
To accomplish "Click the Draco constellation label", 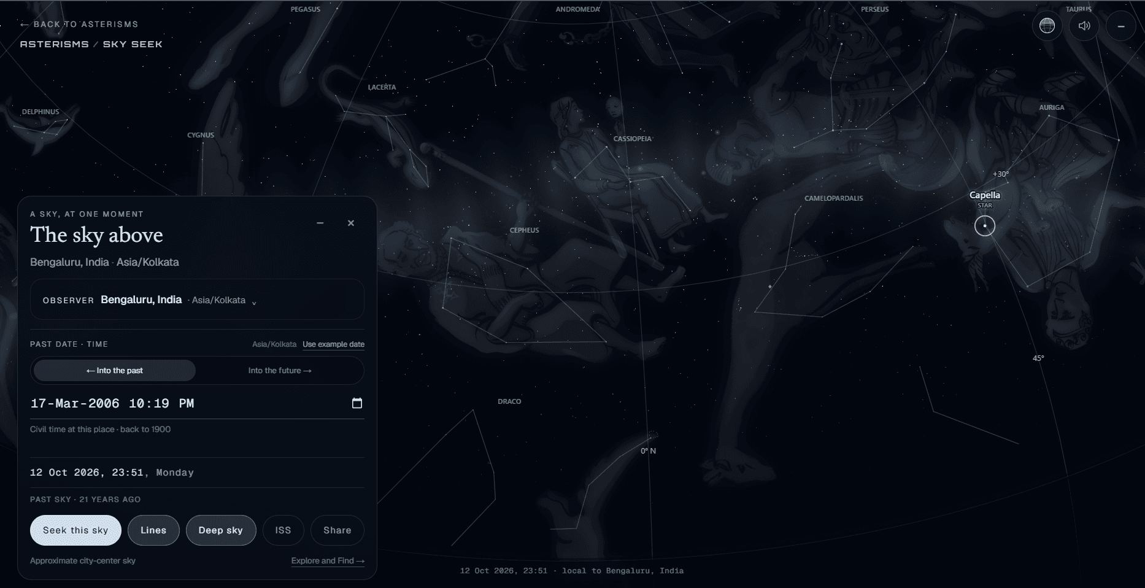I will (509, 401).
